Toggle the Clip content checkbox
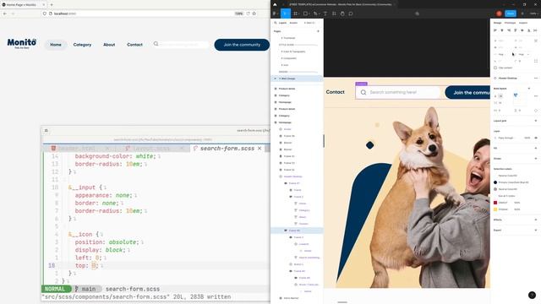This screenshot has height=304, width=541. coord(495,68)
